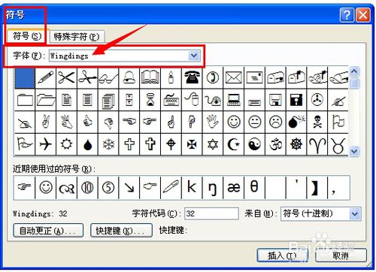Choose the open folder symbol

46,100
